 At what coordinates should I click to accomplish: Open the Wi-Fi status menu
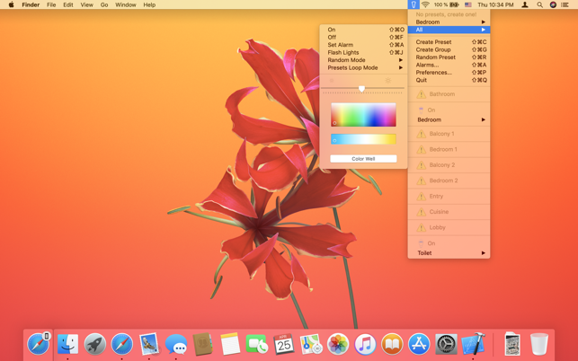tap(425, 4)
